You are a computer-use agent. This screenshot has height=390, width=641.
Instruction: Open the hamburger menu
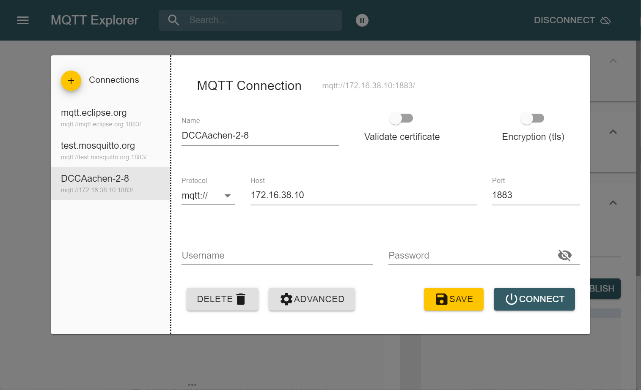click(23, 20)
